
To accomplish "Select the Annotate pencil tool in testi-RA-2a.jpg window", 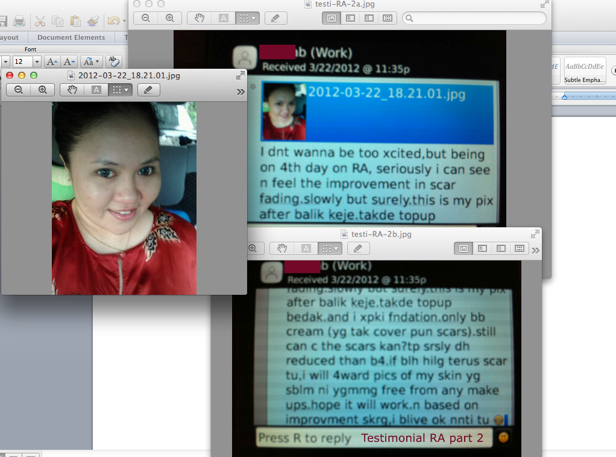I will tap(275, 18).
